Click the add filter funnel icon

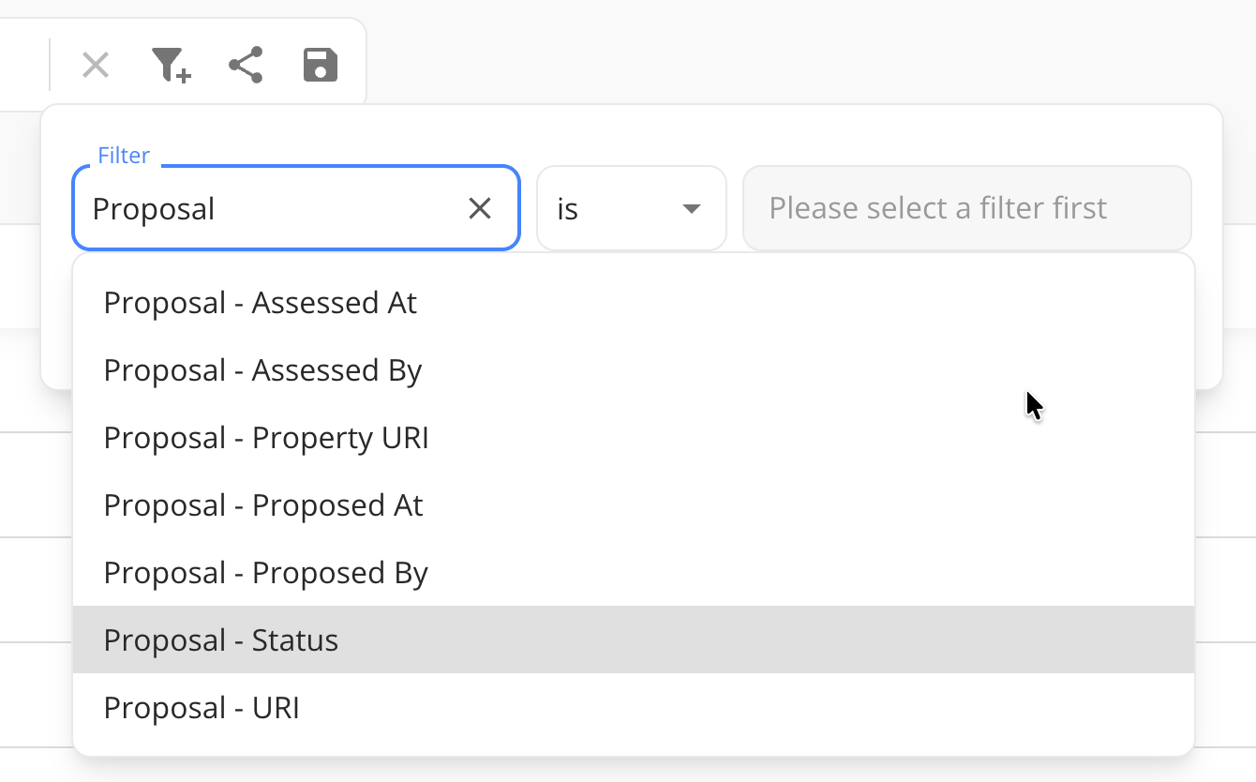[171, 66]
